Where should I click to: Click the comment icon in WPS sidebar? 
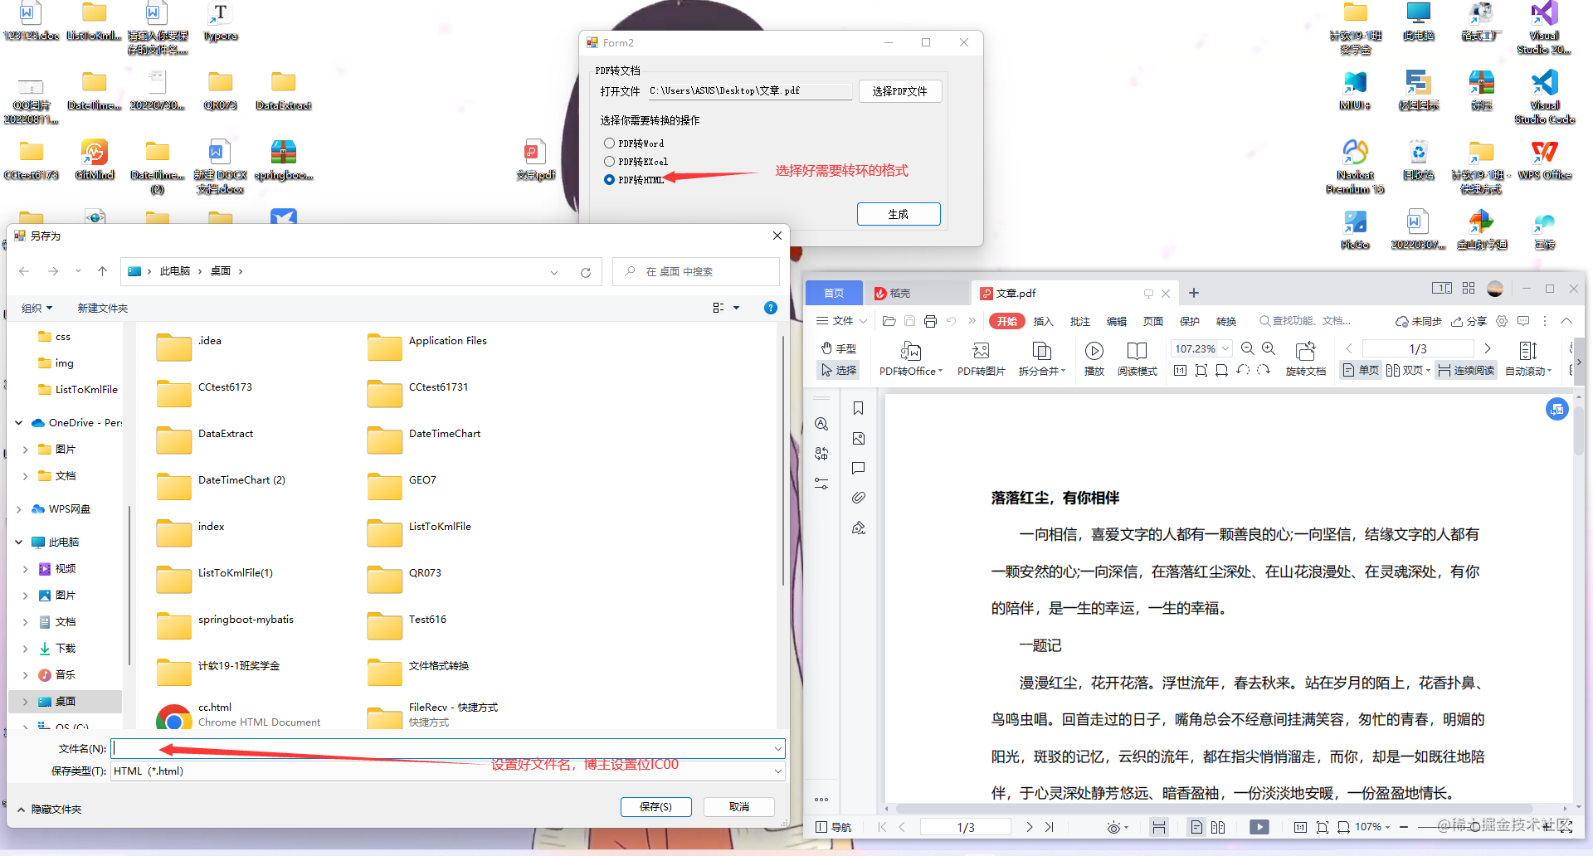(858, 468)
